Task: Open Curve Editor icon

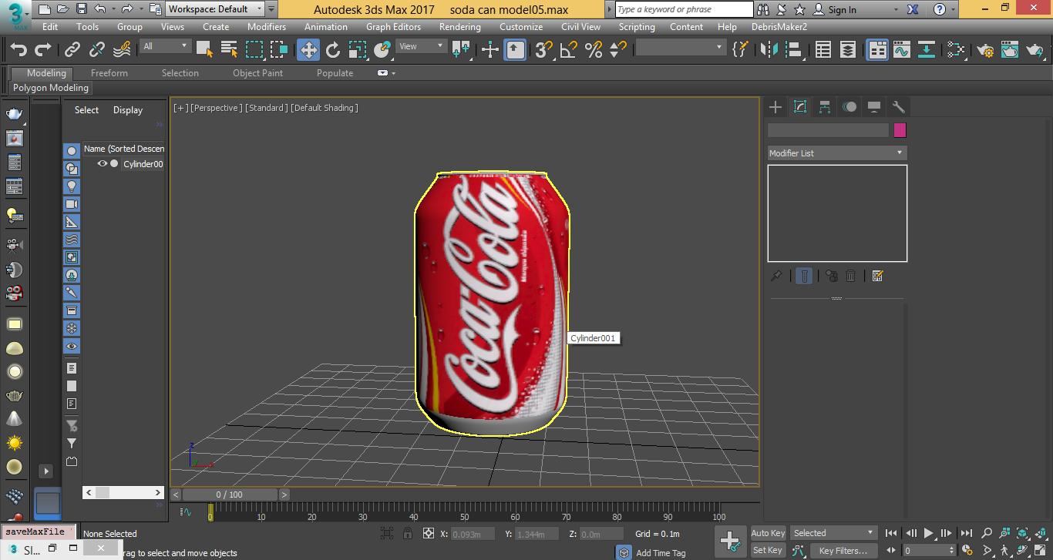Action: (902, 50)
